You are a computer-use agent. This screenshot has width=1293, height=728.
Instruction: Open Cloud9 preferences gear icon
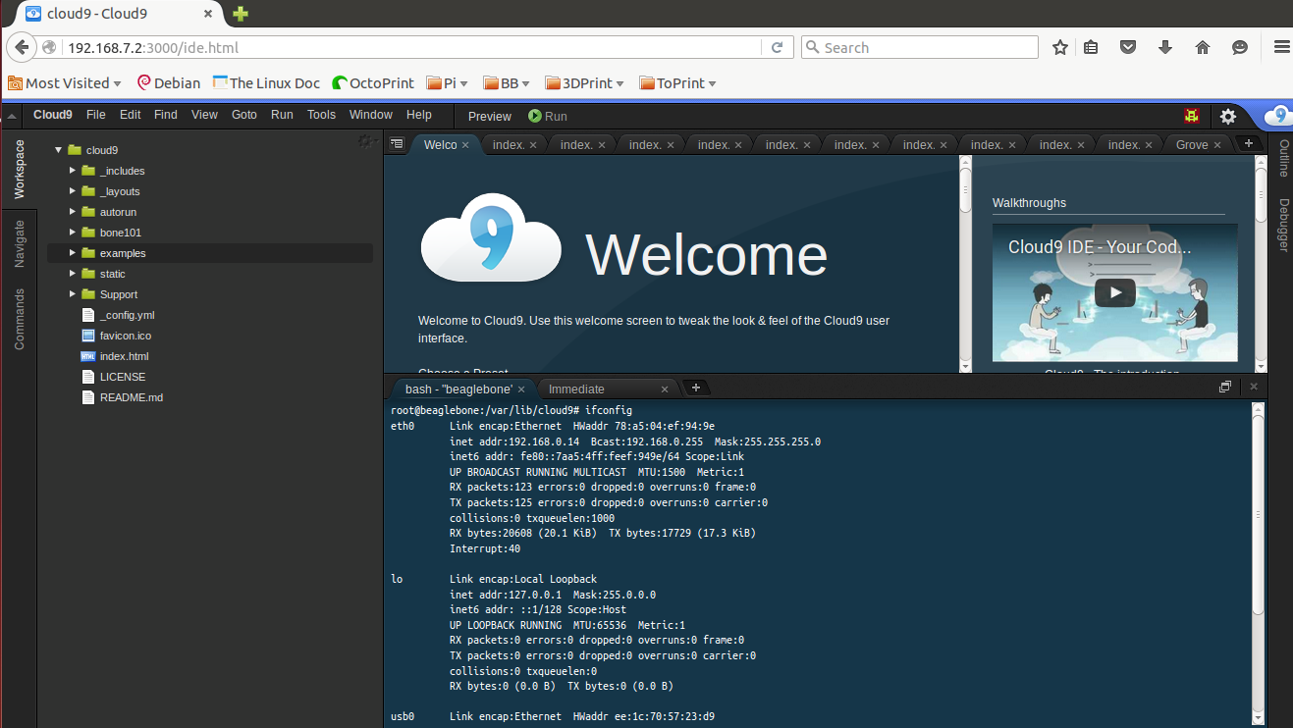point(1228,116)
